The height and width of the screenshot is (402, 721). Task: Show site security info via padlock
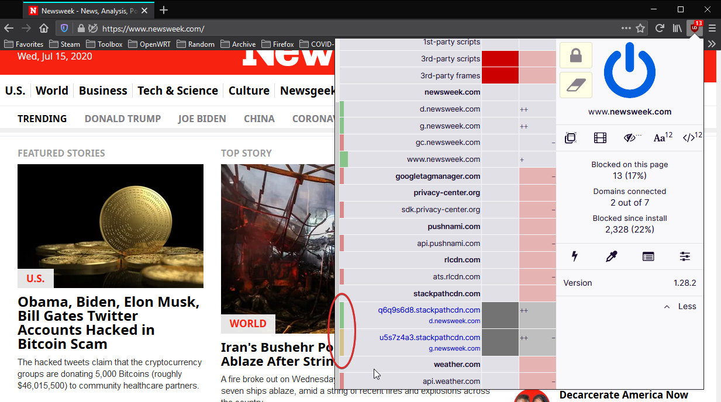(81, 28)
